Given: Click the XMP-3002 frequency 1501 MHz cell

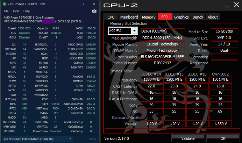Looking at the screenshot, I should point(221,79).
